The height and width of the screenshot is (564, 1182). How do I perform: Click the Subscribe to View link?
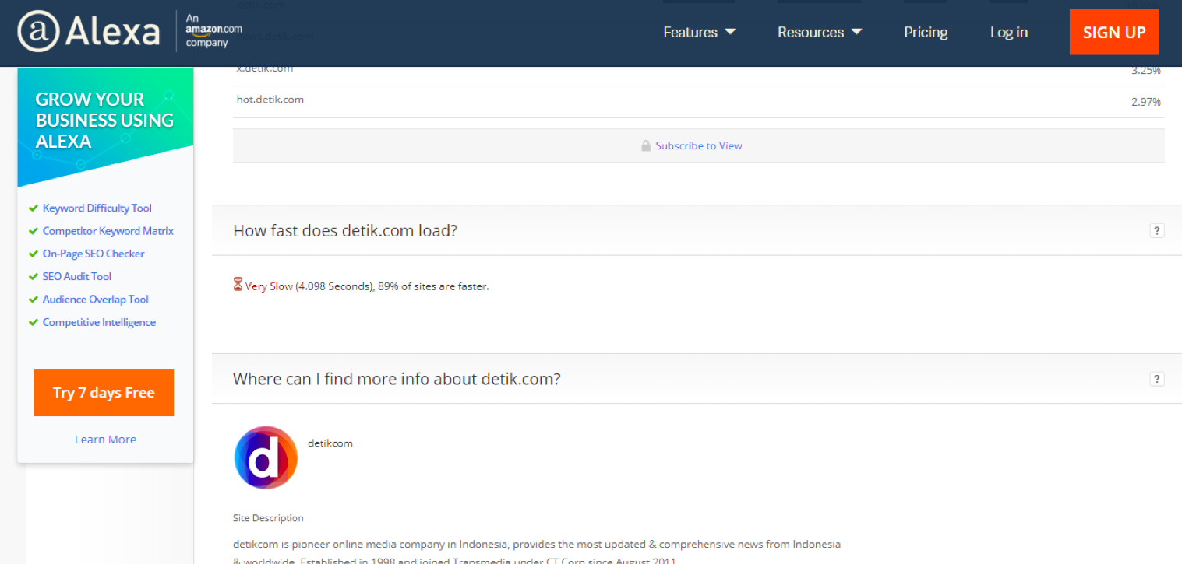[x=699, y=145]
